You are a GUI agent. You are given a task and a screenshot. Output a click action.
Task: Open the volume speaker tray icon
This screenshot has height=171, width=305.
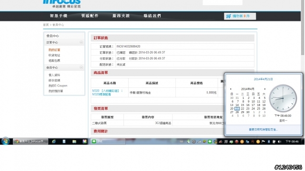[280, 142]
